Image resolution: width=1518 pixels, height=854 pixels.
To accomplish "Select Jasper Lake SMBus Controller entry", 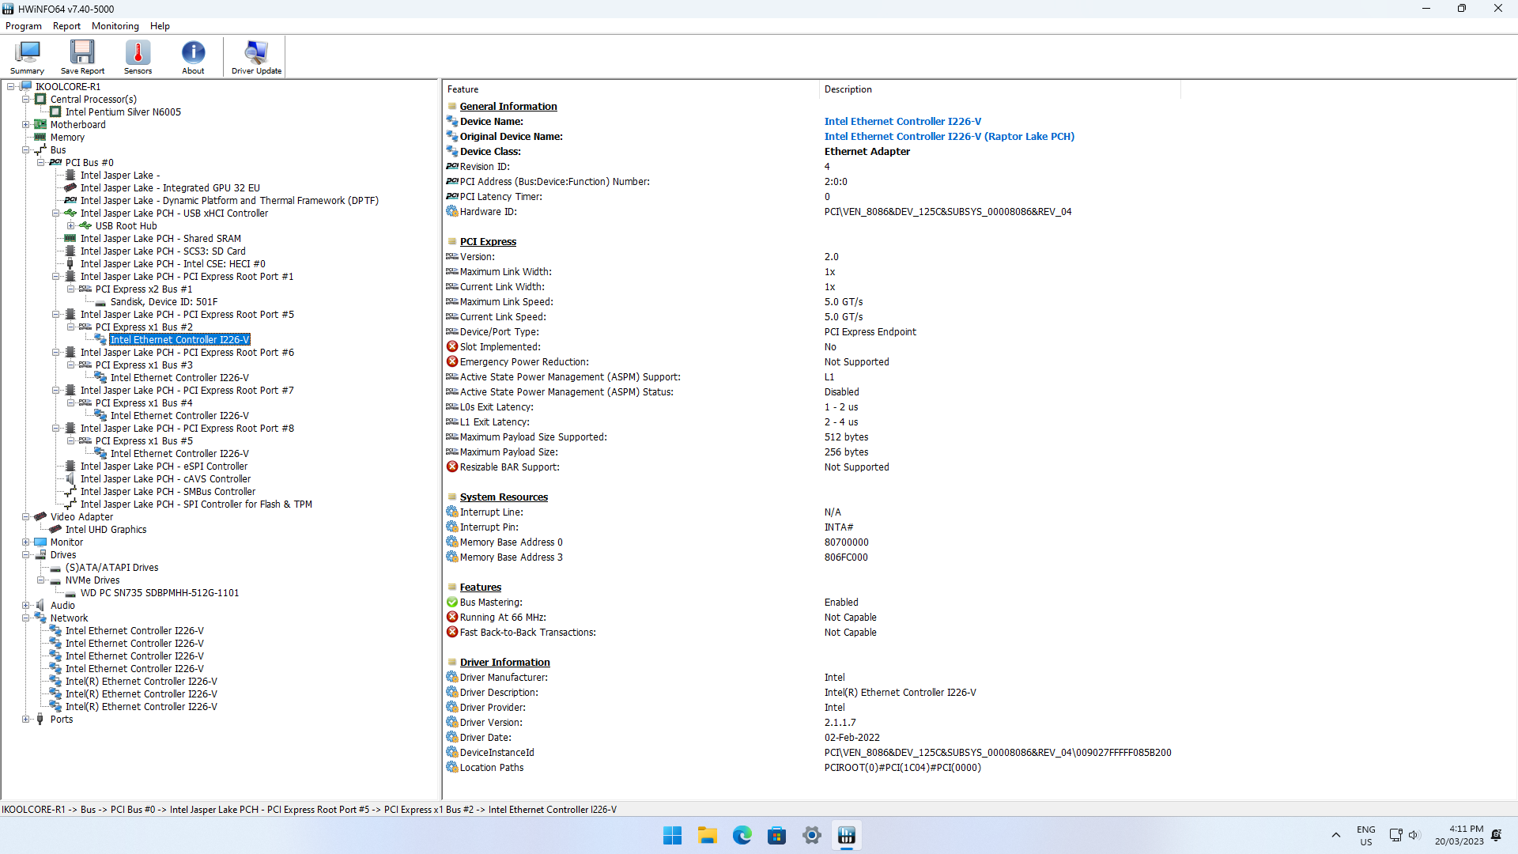I will point(168,492).
